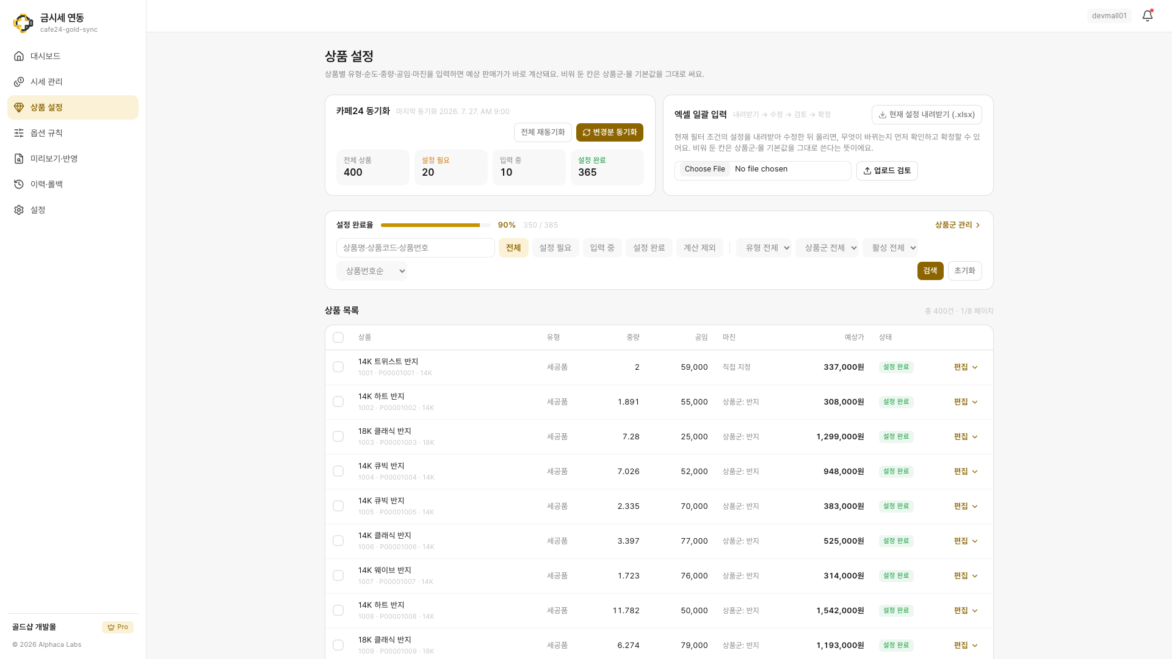This screenshot has height=659, width=1172.
Task: Click the 전체 상품 400 stat card
Action: [373, 167]
